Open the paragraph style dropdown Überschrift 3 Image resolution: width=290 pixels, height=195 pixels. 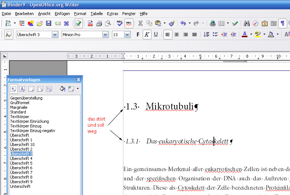point(55,35)
